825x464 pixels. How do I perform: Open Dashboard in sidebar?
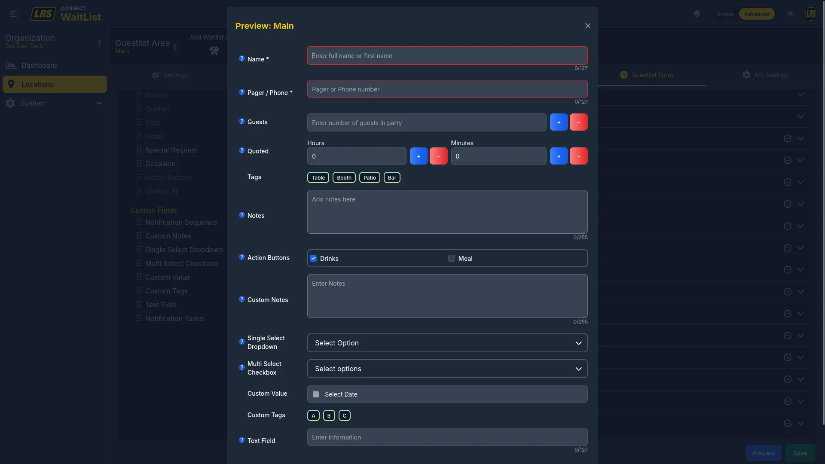pos(55,65)
